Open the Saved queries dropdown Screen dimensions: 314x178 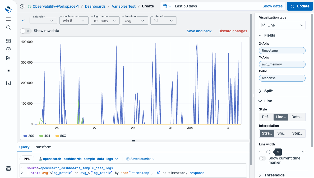point(141,159)
